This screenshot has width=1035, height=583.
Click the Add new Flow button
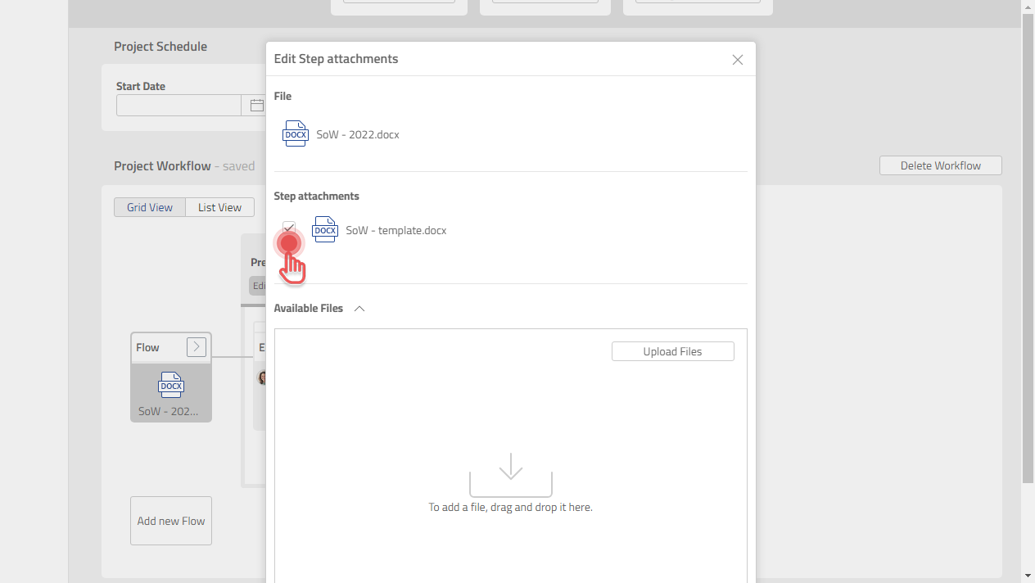coord(170,520)
